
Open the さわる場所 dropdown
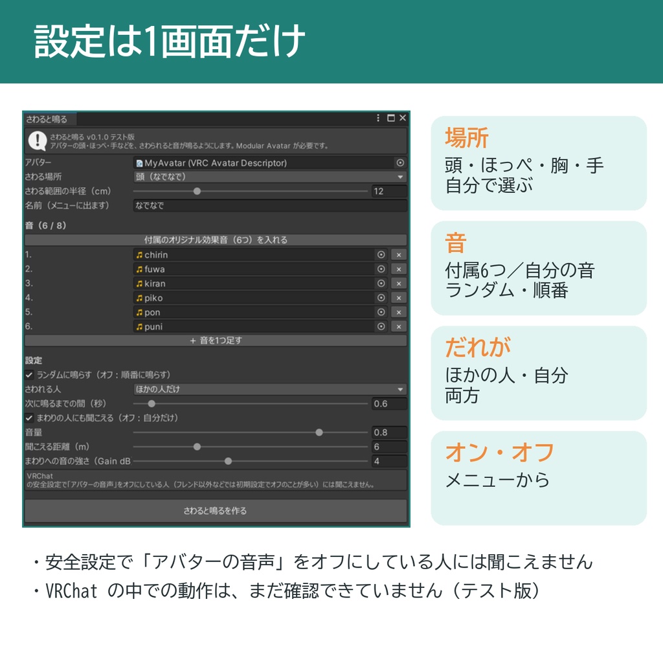pyautogui.click(x=270, y=177)
